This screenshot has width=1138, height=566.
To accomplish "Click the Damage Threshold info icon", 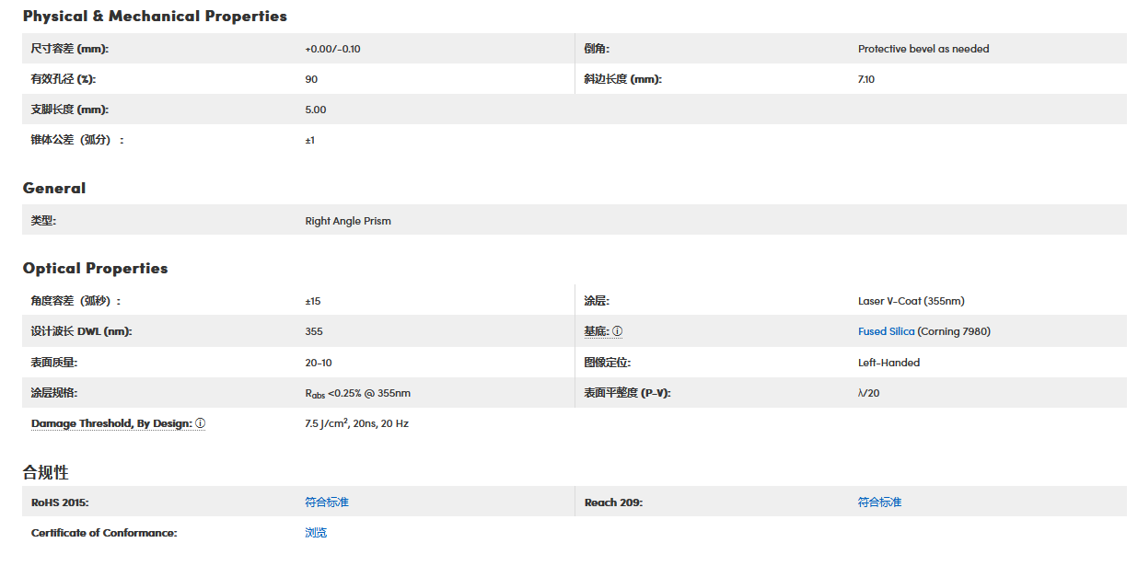I will point(200,423).
